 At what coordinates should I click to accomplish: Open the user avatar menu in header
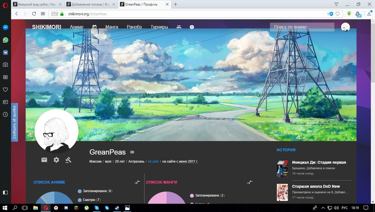click(x=345, y=27)
